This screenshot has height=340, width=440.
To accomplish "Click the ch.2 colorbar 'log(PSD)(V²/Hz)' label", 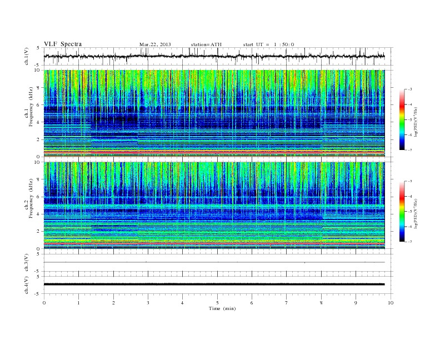I will [x=416, y=213].
